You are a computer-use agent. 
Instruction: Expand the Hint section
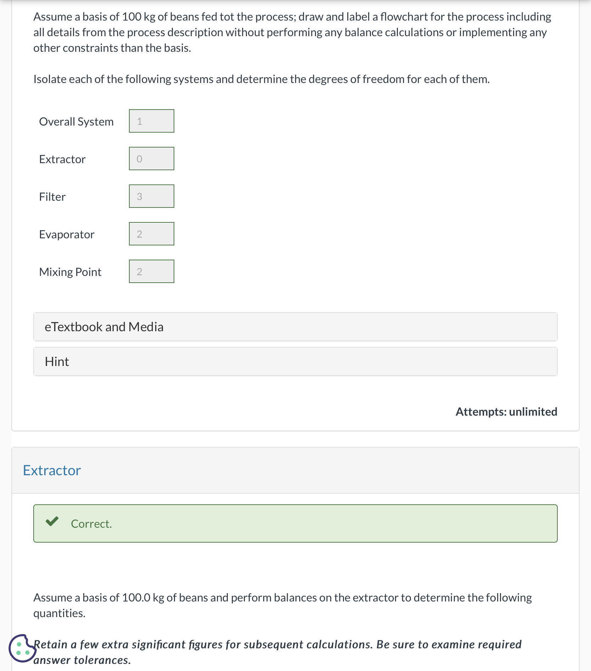(x=295, y=361)
